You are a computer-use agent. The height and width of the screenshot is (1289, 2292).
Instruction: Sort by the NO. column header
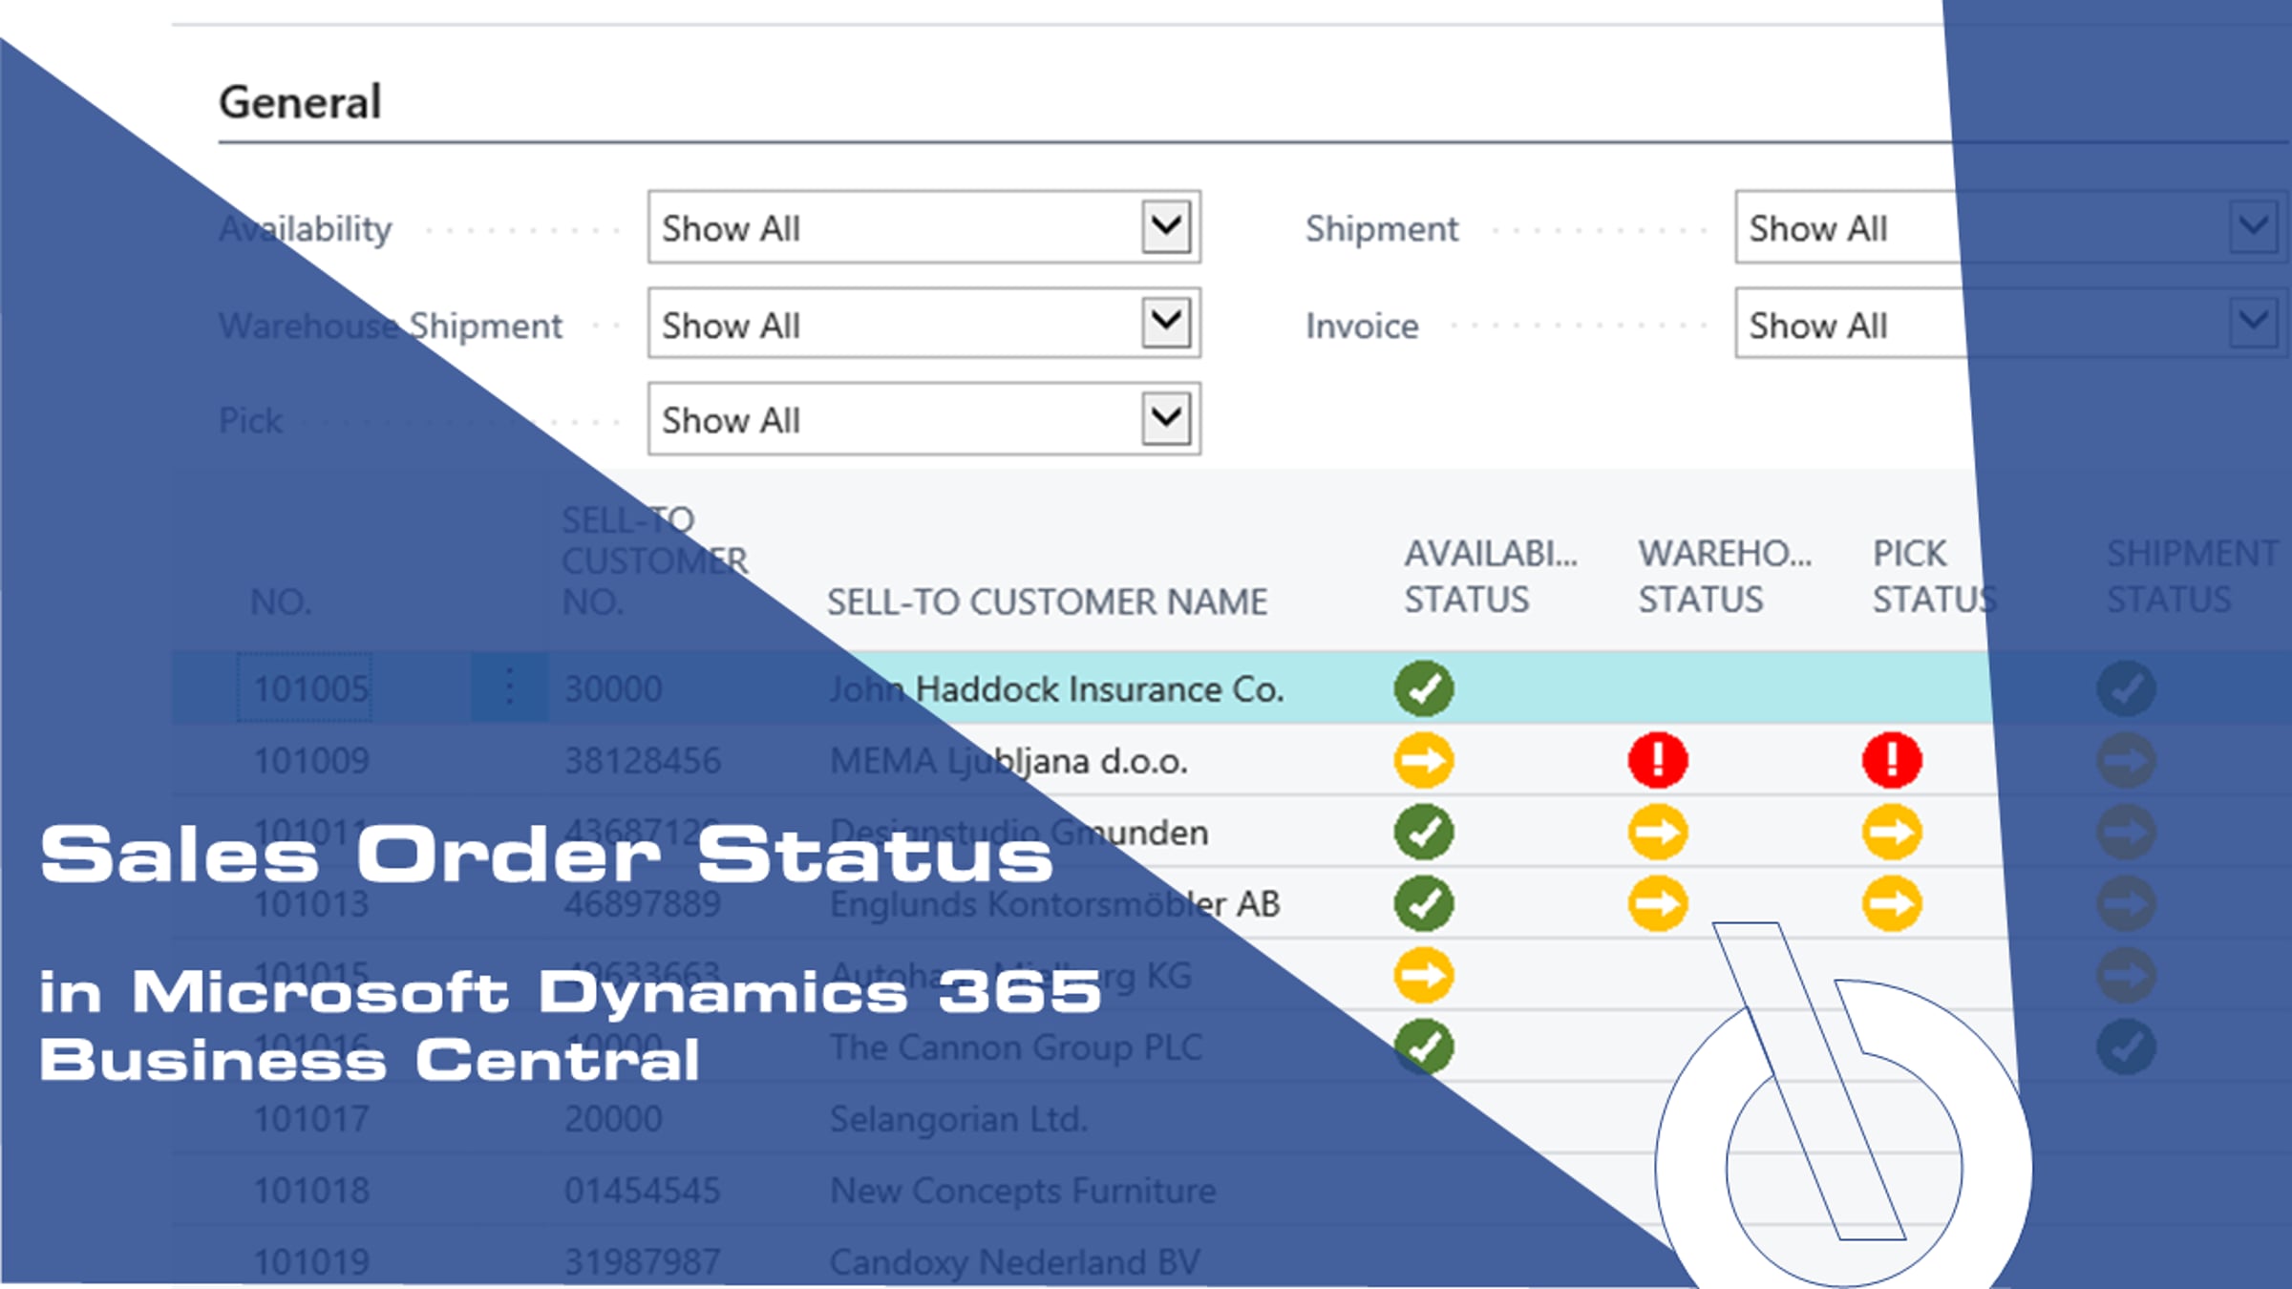click(x=281, y=602)
